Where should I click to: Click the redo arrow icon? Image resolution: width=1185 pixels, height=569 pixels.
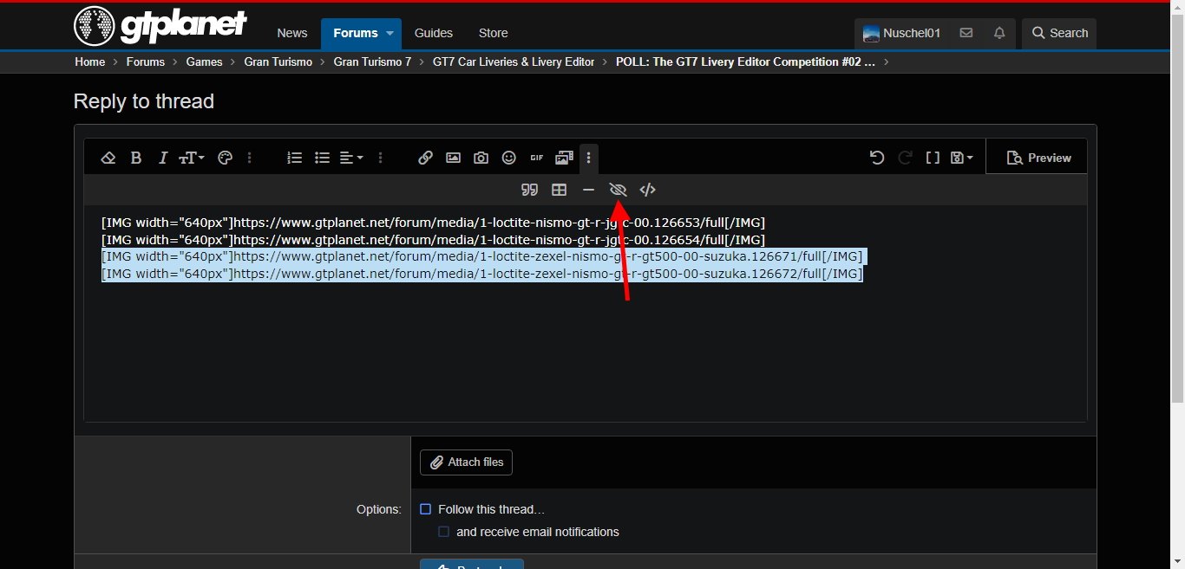pos(905,158)
